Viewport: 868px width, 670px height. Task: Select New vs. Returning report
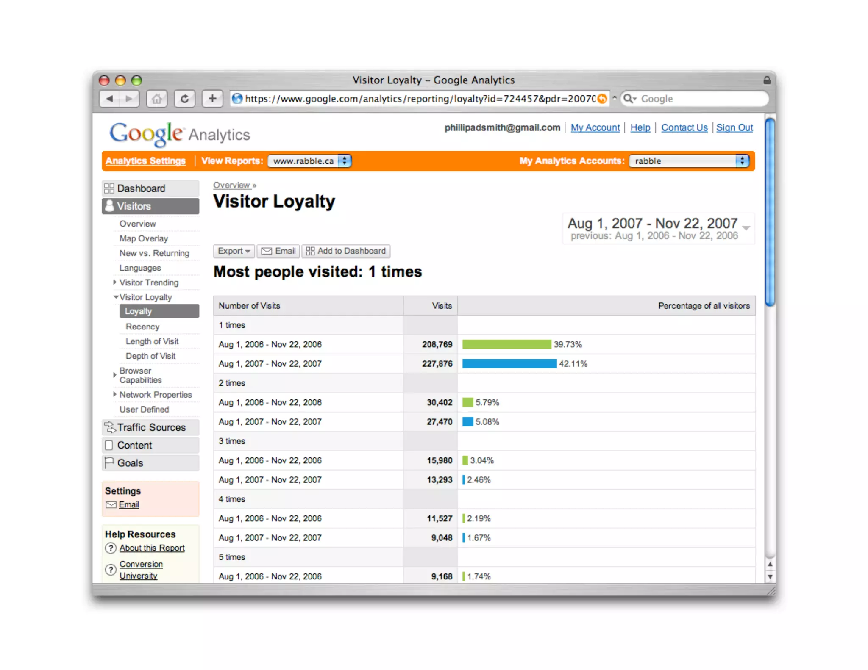(154, 253)
